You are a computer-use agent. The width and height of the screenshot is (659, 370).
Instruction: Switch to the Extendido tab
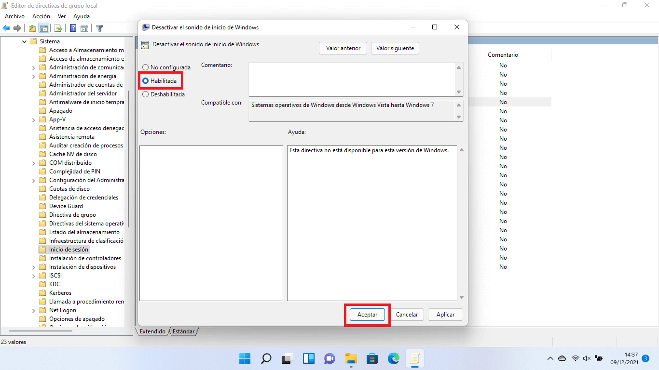click(152, 331)
